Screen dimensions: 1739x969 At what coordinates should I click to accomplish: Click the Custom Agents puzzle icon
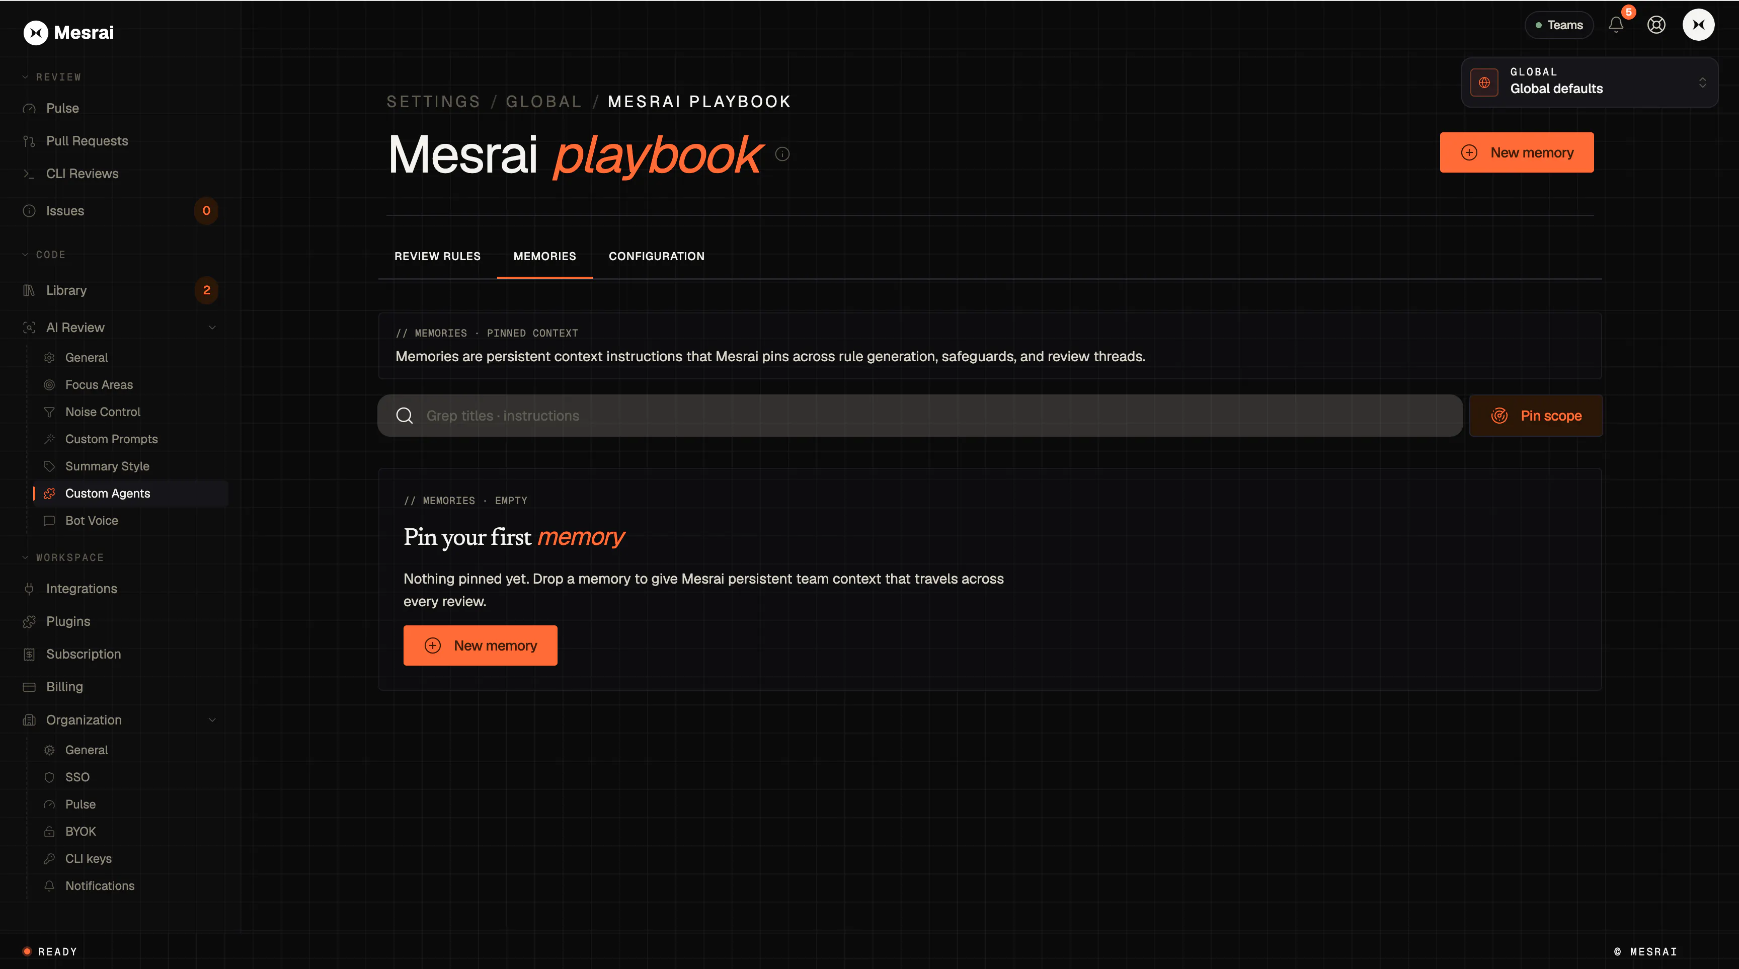[x=49, y=493]
